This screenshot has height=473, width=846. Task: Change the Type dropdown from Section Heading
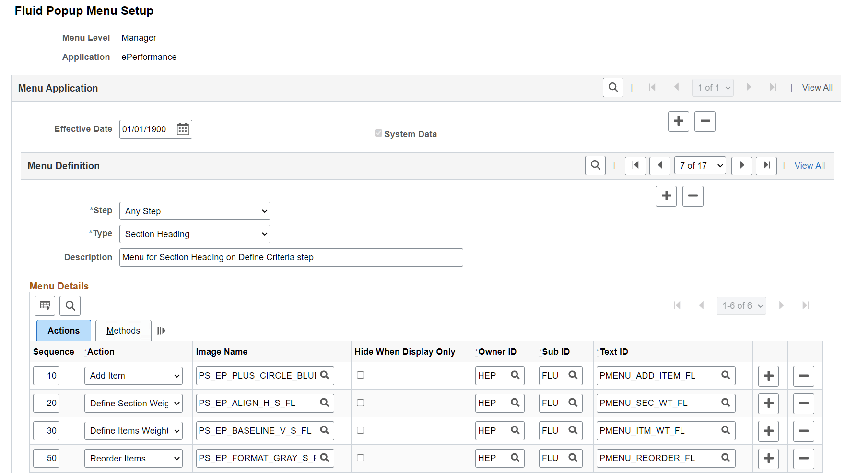(x=194, y=234)
